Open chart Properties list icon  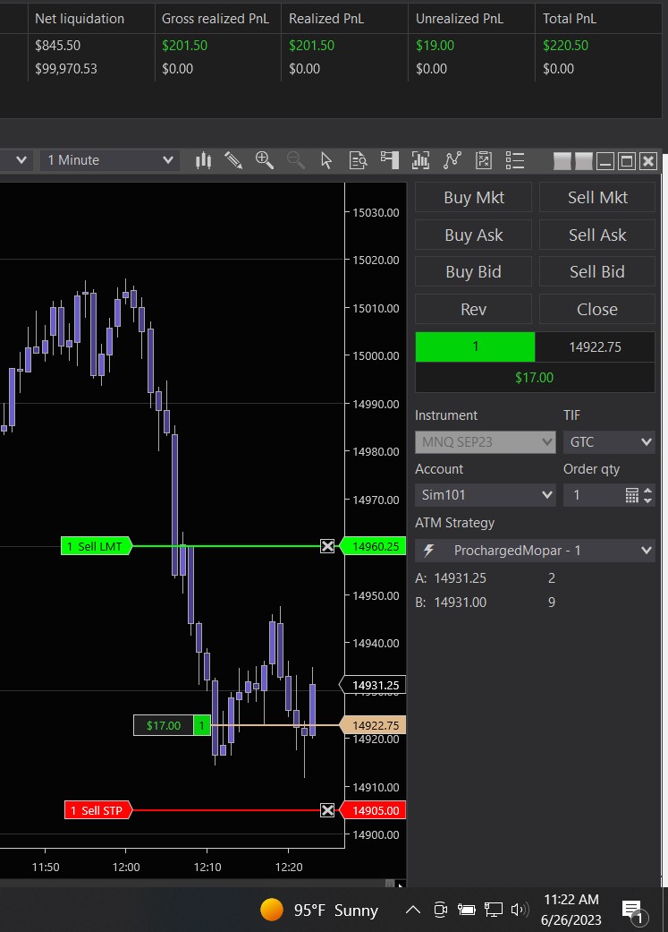pos(515,160)
